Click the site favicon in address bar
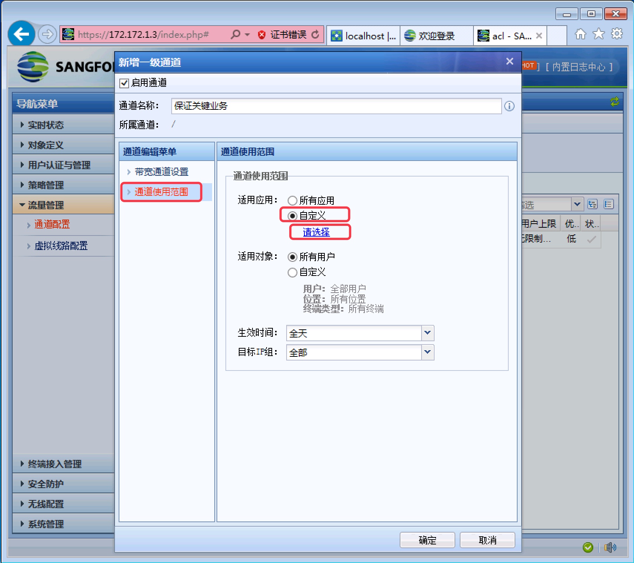Viewport: 634px width, 563px height. (x=68, y=34)
